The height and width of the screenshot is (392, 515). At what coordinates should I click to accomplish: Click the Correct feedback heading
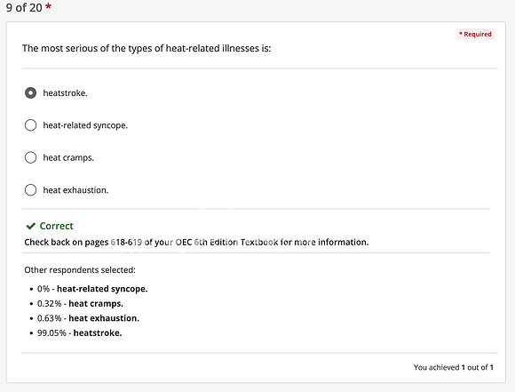click(x=57, y=226)
